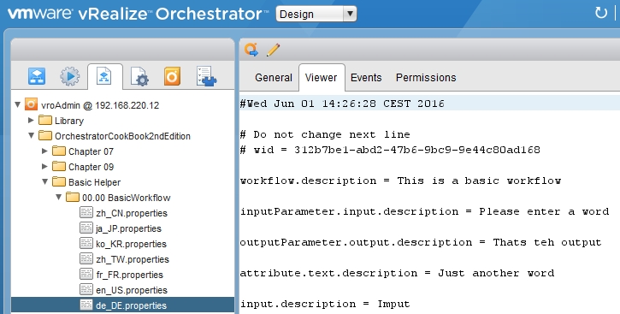620x314 pixels.
Task: Switch to the Events tab
Action: [366, 78]
